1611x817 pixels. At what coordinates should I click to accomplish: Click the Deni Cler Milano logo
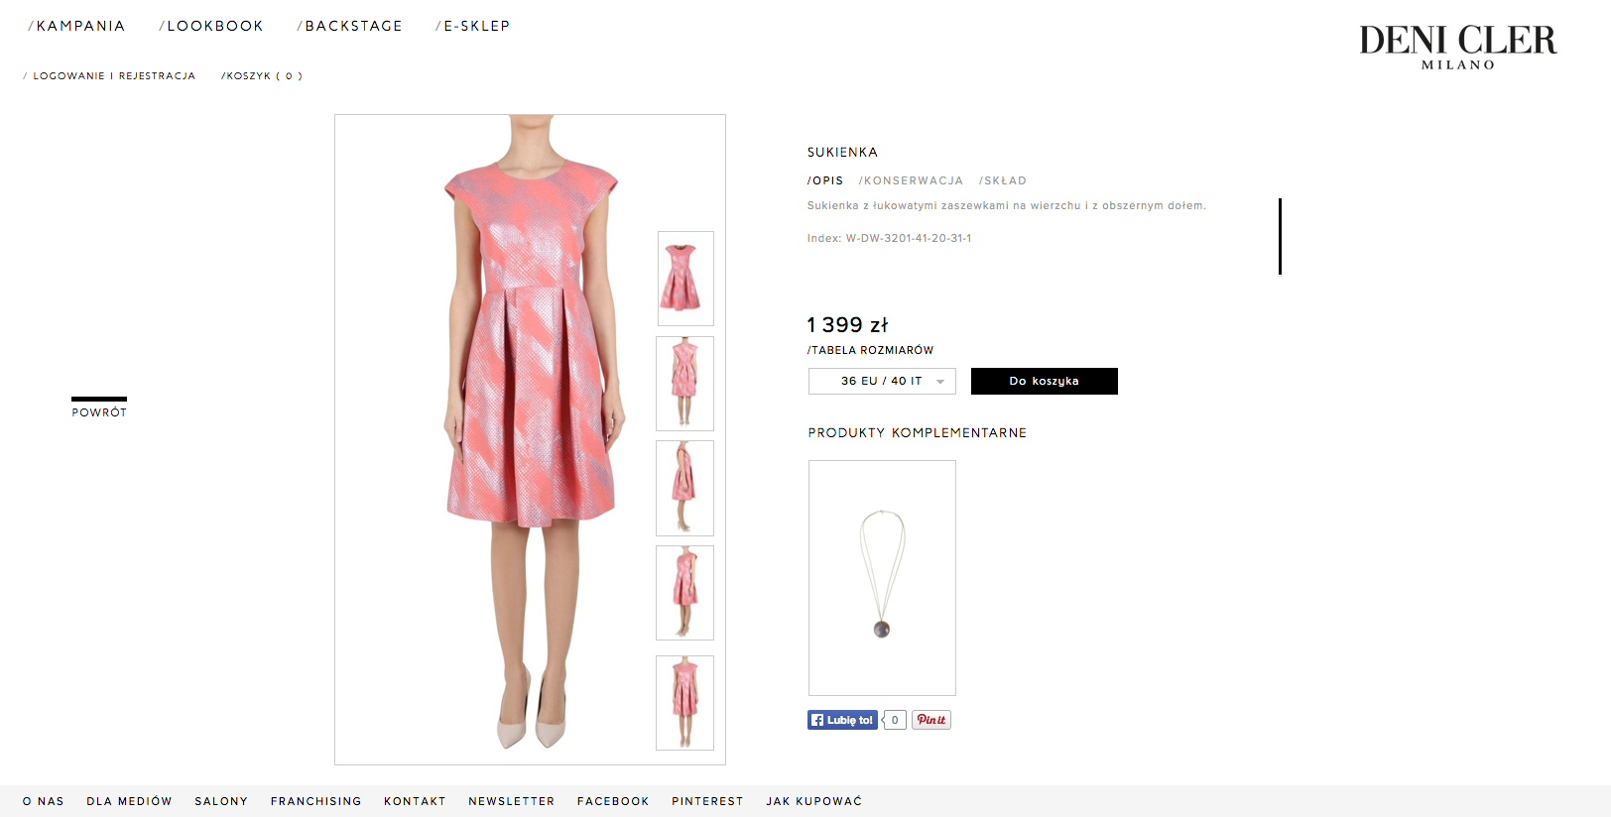pos(1457,48)
